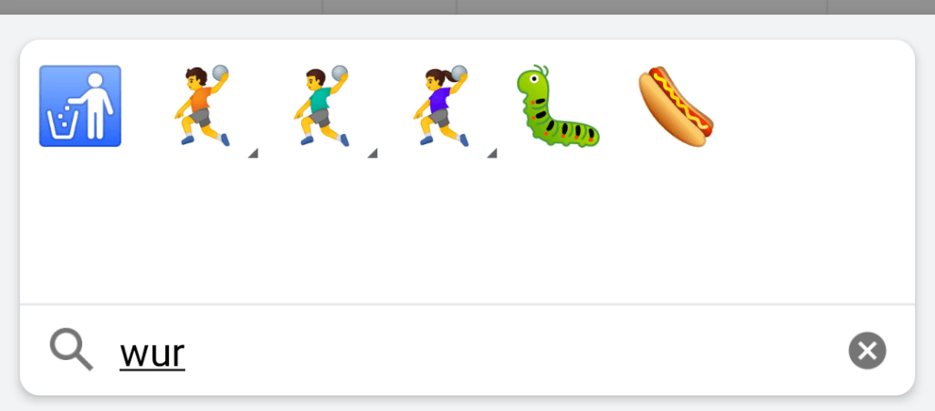
Task: Choose the woman playing handball emoji
Action: (440, 106)
